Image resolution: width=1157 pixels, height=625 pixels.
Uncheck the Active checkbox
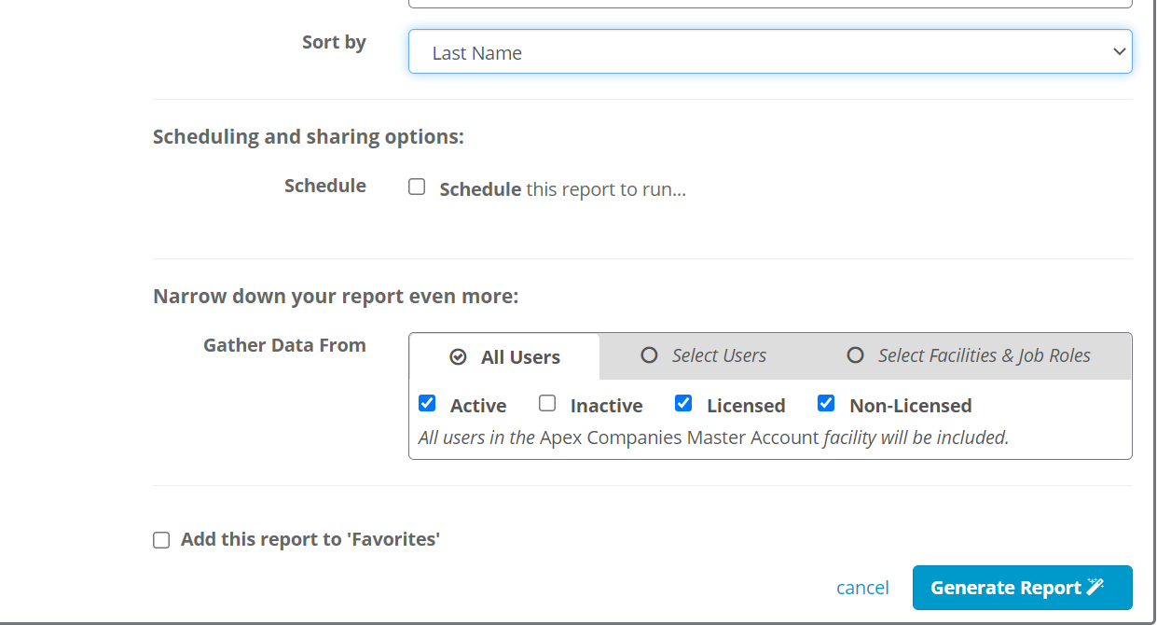pyautogui.click(x=426, y=403)
